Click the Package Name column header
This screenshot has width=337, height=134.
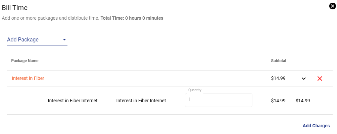point(25,61)
